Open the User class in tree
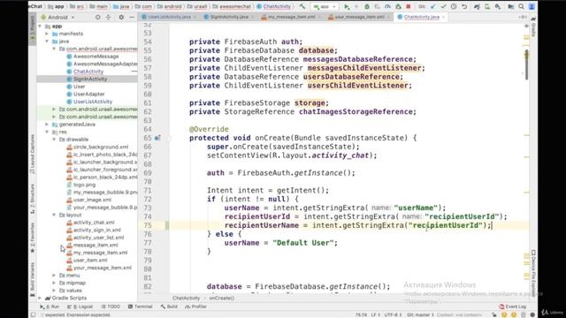Image resolution: width=566 pixels, height=318 pixels. (x=76, y=87)
